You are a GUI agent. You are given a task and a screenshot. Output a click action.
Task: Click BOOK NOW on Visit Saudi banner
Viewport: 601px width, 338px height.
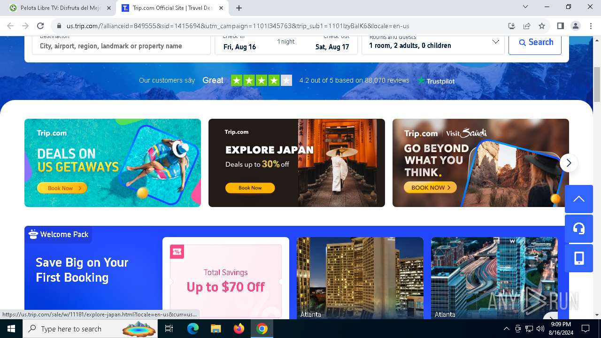click(x=430, y=187)
